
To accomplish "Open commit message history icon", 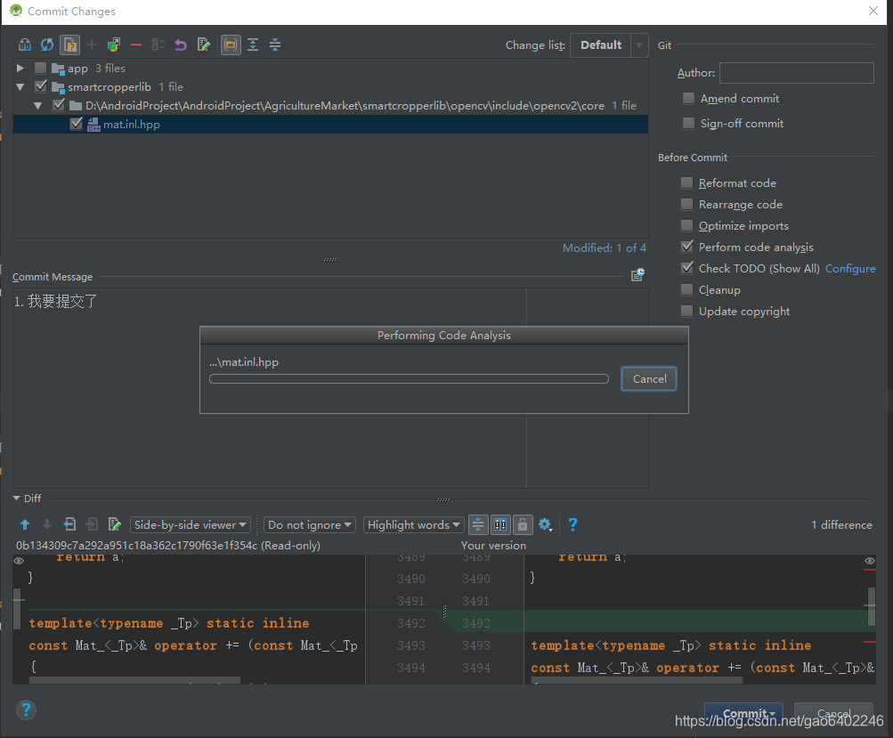I will 637,275.
